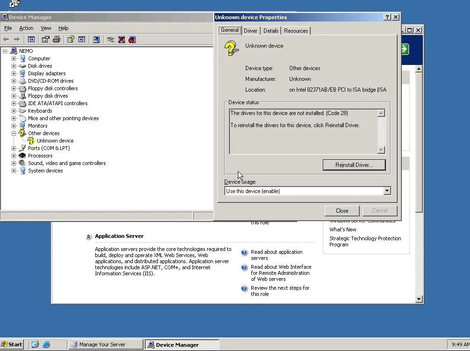470x351 pixels.
Task: Expand the System devices node
Action: tap(14, 171)
